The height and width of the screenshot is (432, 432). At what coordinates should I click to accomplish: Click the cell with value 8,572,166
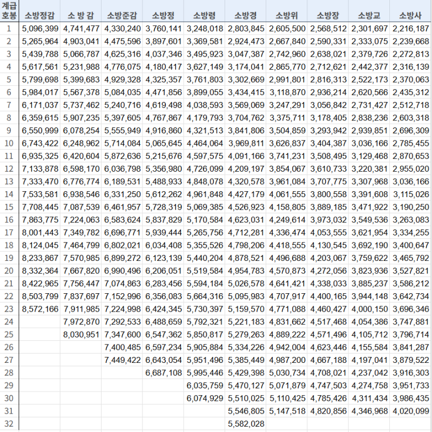[39, 309]
